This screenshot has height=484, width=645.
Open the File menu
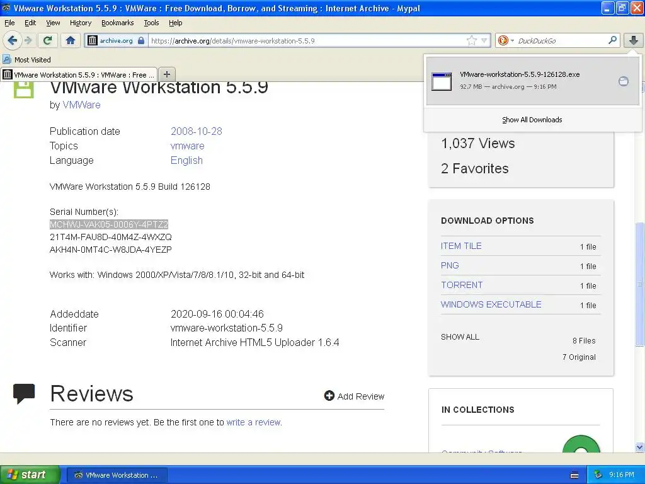(x=9, y=23)
